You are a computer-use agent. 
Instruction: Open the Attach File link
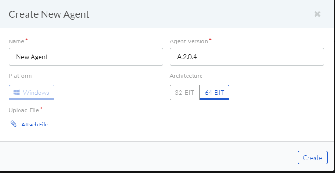pos(34,125)
